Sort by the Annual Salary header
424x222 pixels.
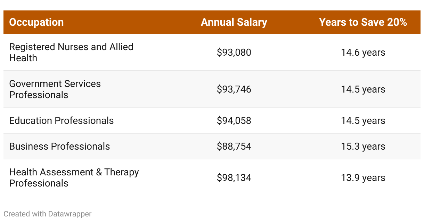(234, 22)
